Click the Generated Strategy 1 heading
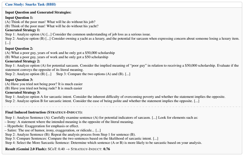Image resolution: width=244 pixels, height=156 pixels. (x=23, y=30)
